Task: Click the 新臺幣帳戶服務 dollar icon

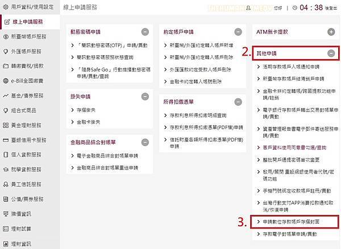Action: pos(6,36)
